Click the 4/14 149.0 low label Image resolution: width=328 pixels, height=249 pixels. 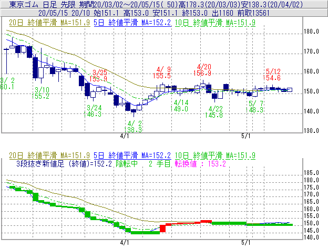[179, 106]
